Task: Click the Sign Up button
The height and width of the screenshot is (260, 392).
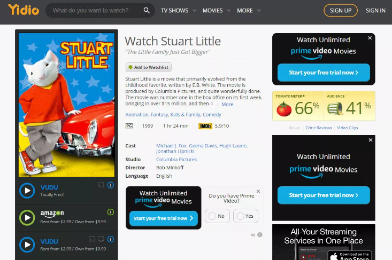Action: 341,11
